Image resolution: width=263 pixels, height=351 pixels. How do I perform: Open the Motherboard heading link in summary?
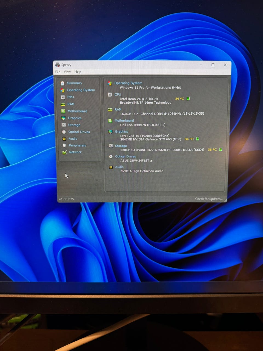[124, 121]
